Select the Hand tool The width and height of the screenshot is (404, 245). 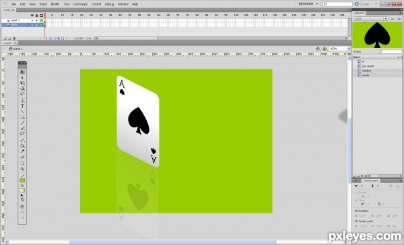click(22, 163)
